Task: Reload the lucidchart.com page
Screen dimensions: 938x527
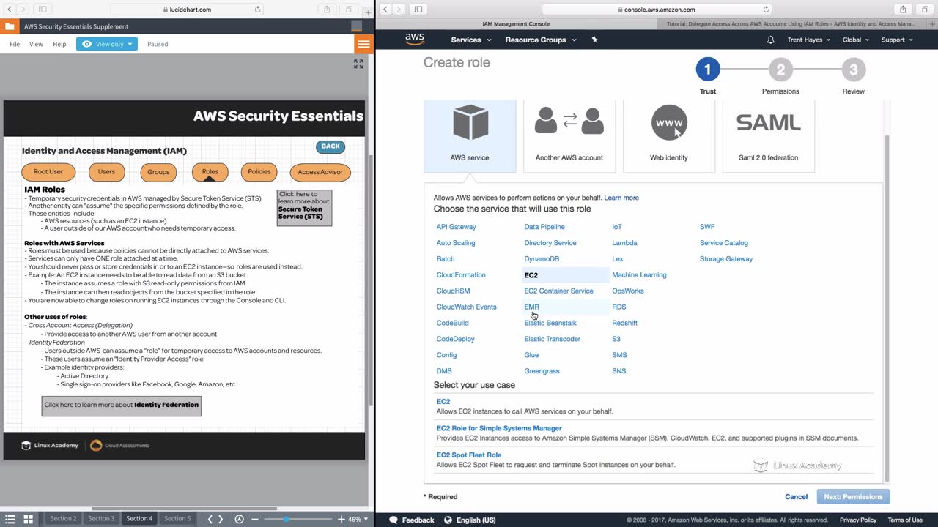Action: (x=258, y=10)
